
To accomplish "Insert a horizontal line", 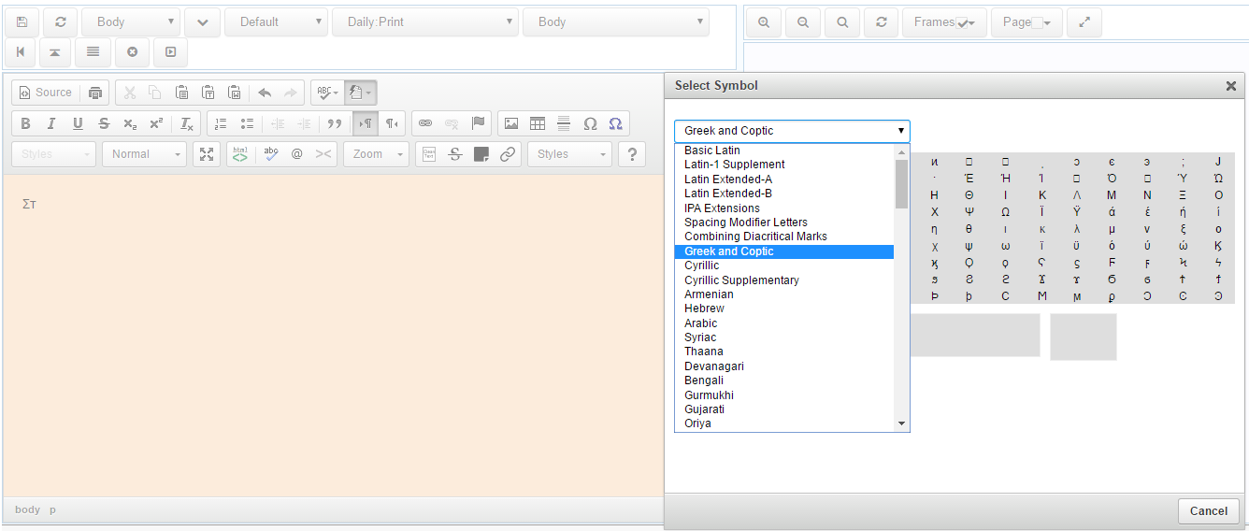I will 564,123.
